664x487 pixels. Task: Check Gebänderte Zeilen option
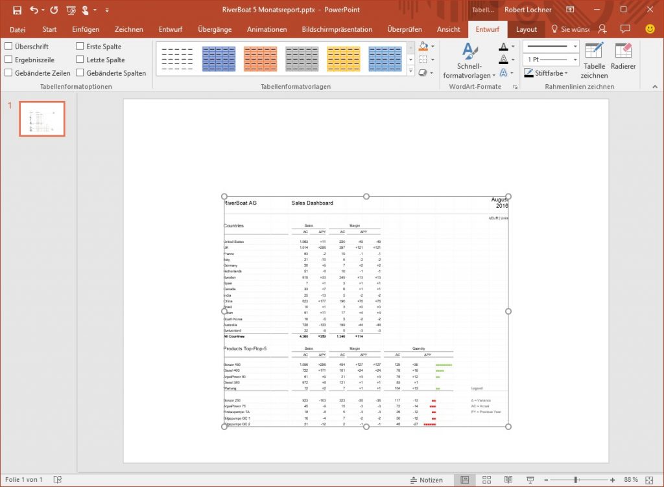point(8,73)
